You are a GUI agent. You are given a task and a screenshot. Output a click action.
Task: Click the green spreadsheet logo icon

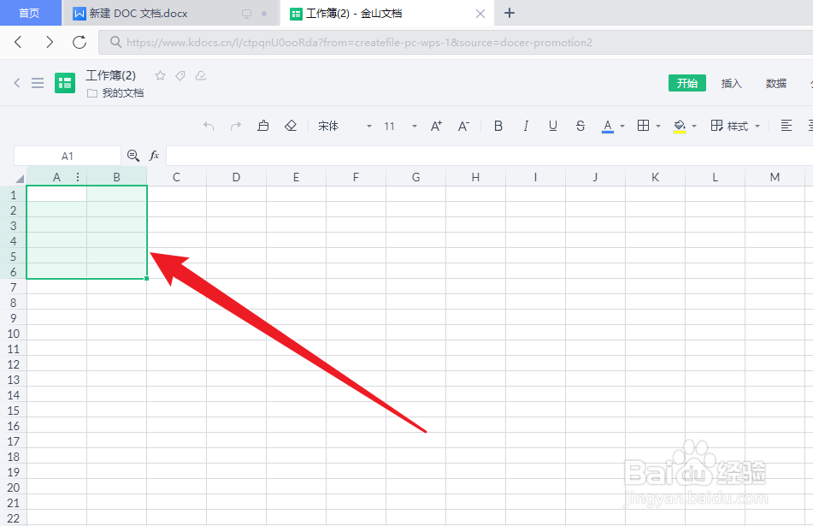click(65, 83)
